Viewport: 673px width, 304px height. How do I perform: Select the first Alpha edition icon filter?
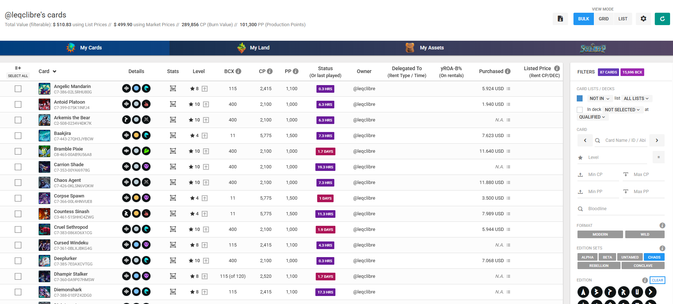583,292
